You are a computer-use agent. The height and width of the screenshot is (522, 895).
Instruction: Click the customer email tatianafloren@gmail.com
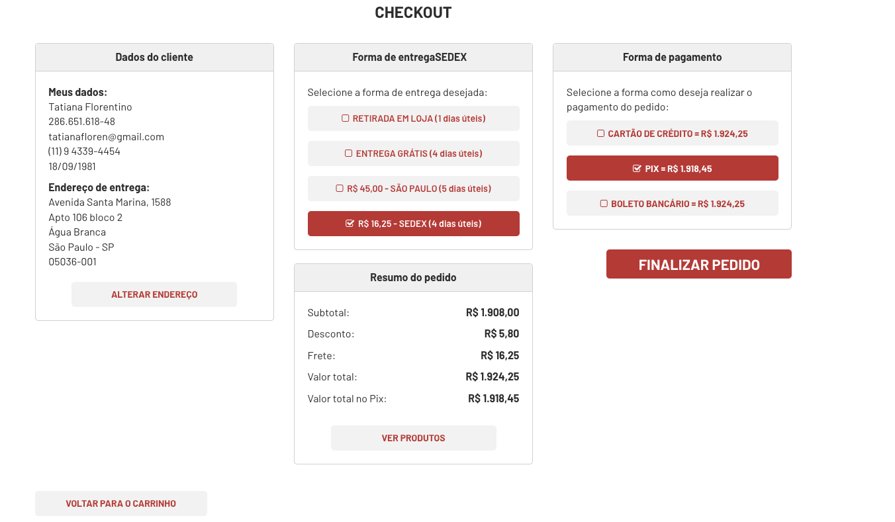click(x=106, y=137)
